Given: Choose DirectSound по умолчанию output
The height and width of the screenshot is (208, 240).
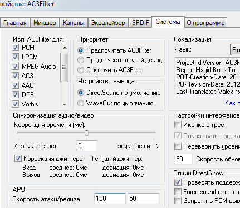Looking at the screenshot, I should point(81,93).
